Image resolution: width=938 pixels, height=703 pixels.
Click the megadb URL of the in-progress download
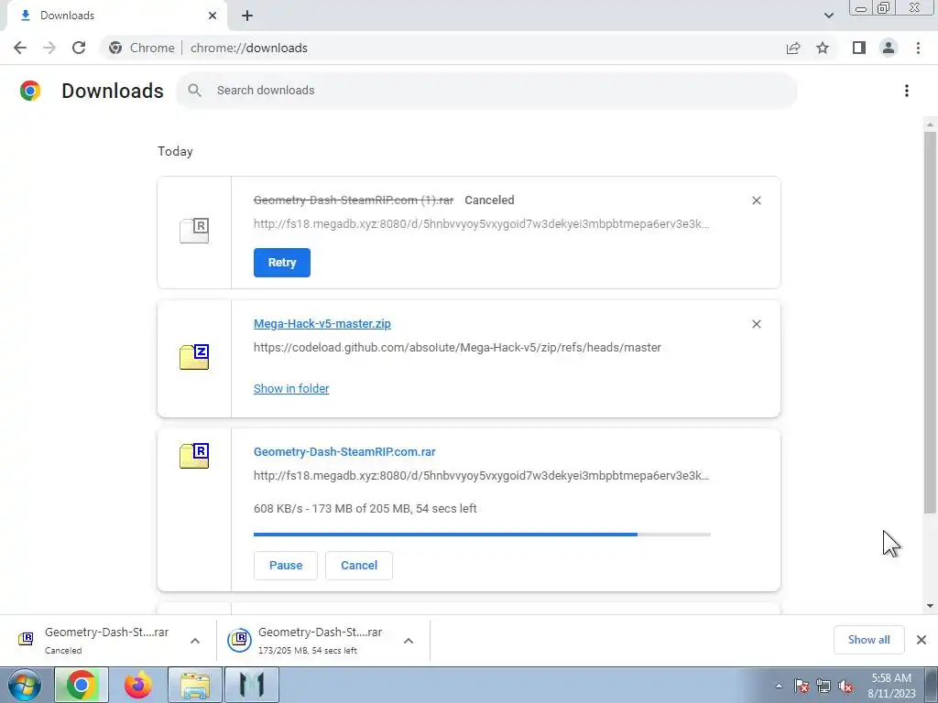(481, 476)
